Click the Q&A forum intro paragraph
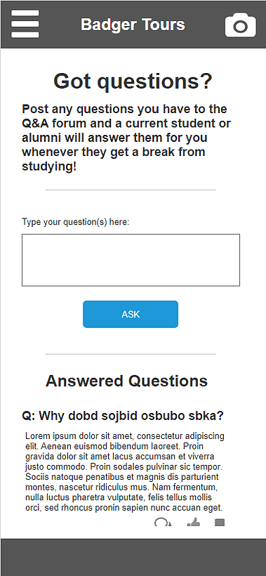The width and height of the screenshot is (266, 576). [126, 138]
